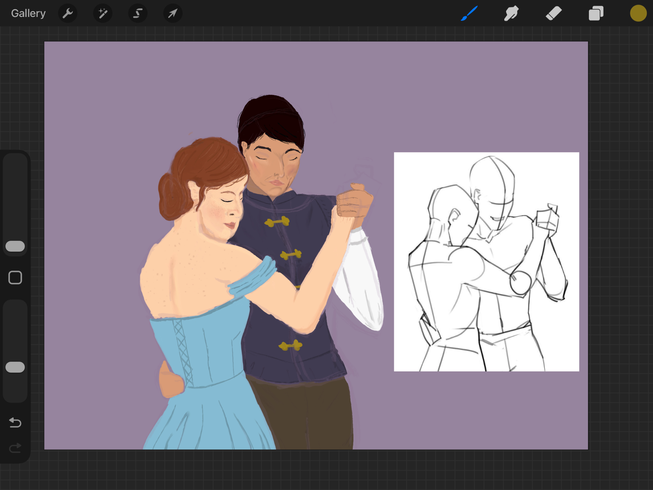Return to the Gallery
653x490 pixels.
pyautogui.click(x=28, y=13)
